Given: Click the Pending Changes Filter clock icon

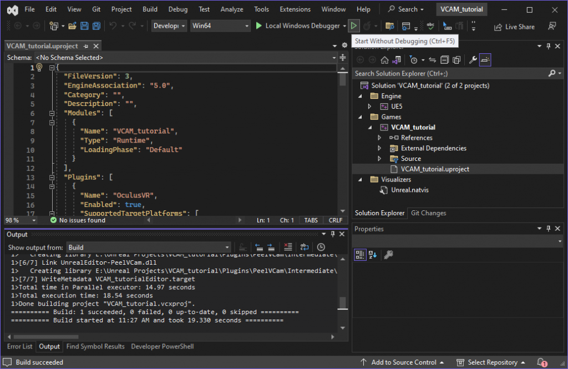Looking at the screenshot, I should (x=413, y=60).
